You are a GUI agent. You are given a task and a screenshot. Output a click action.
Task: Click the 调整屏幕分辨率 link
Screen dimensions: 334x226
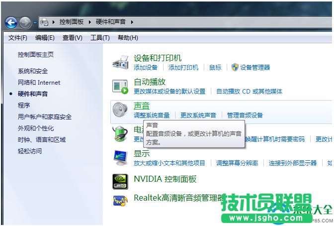(237, 163)
